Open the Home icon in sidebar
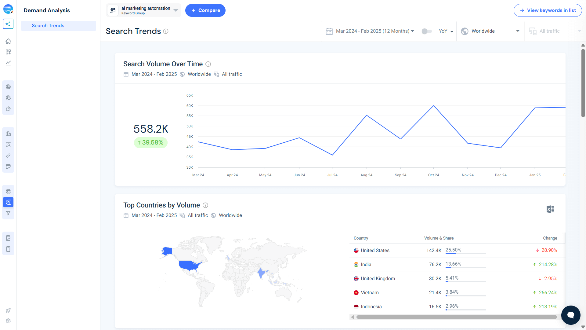This screenshot has height=330, width=586. [8, 41]
